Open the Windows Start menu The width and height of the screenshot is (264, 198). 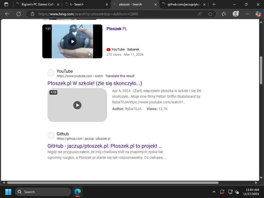click(x=8, y=192)
